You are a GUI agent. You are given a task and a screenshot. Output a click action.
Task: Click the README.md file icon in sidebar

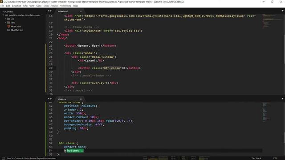click(x=8, y=30)
